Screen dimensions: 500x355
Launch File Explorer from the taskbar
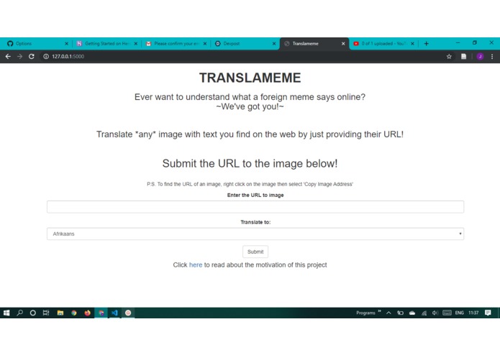60,313
